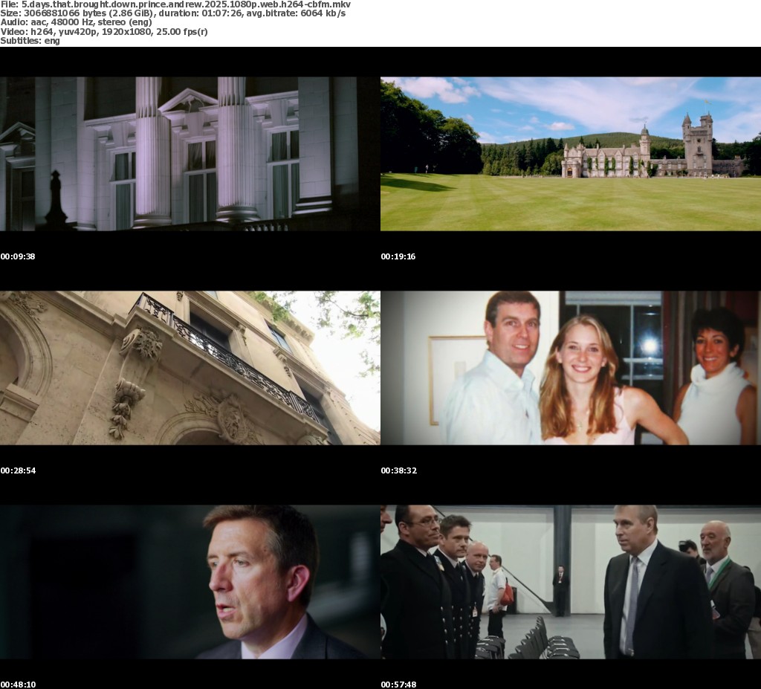Open the night-lit columned building thumbnail
Image resolution: width=761 pixels, height=689 pixels.
click(x=190, y=154)
